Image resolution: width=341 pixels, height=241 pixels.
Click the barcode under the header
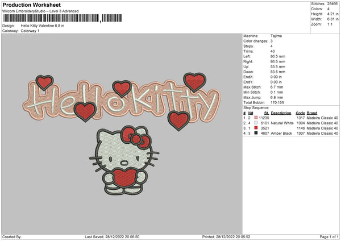pyautogui.click(x=63, y=18)
